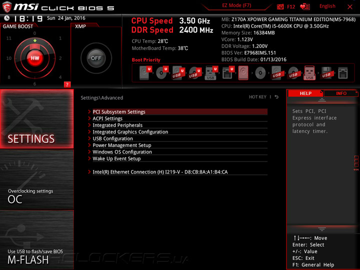This screenshot has height=270, width=360.
Task: Change language via English button
Action: (327, 6)
